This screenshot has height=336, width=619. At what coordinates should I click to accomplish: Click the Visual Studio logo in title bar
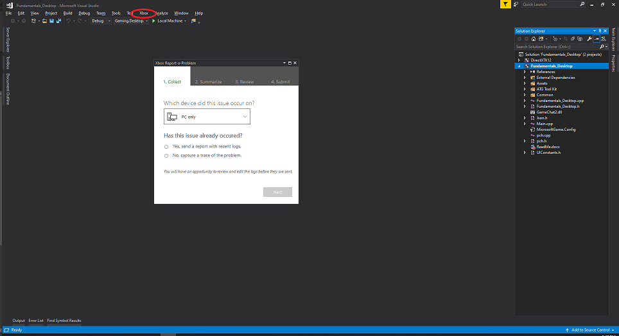[x=10, y=5]
